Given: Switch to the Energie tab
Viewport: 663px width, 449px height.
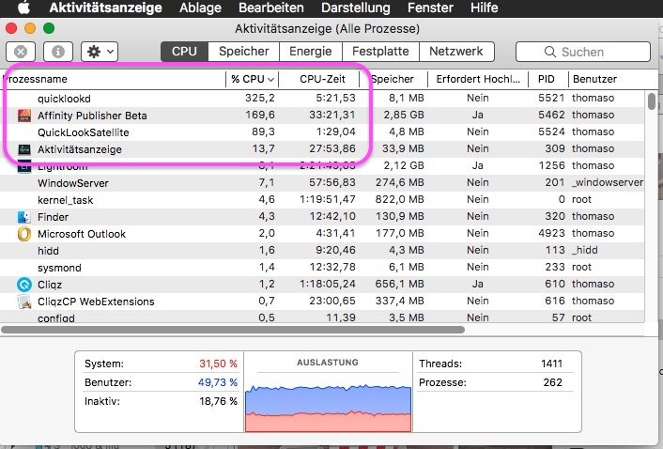Looking at the screenshot, I should 310,52.
